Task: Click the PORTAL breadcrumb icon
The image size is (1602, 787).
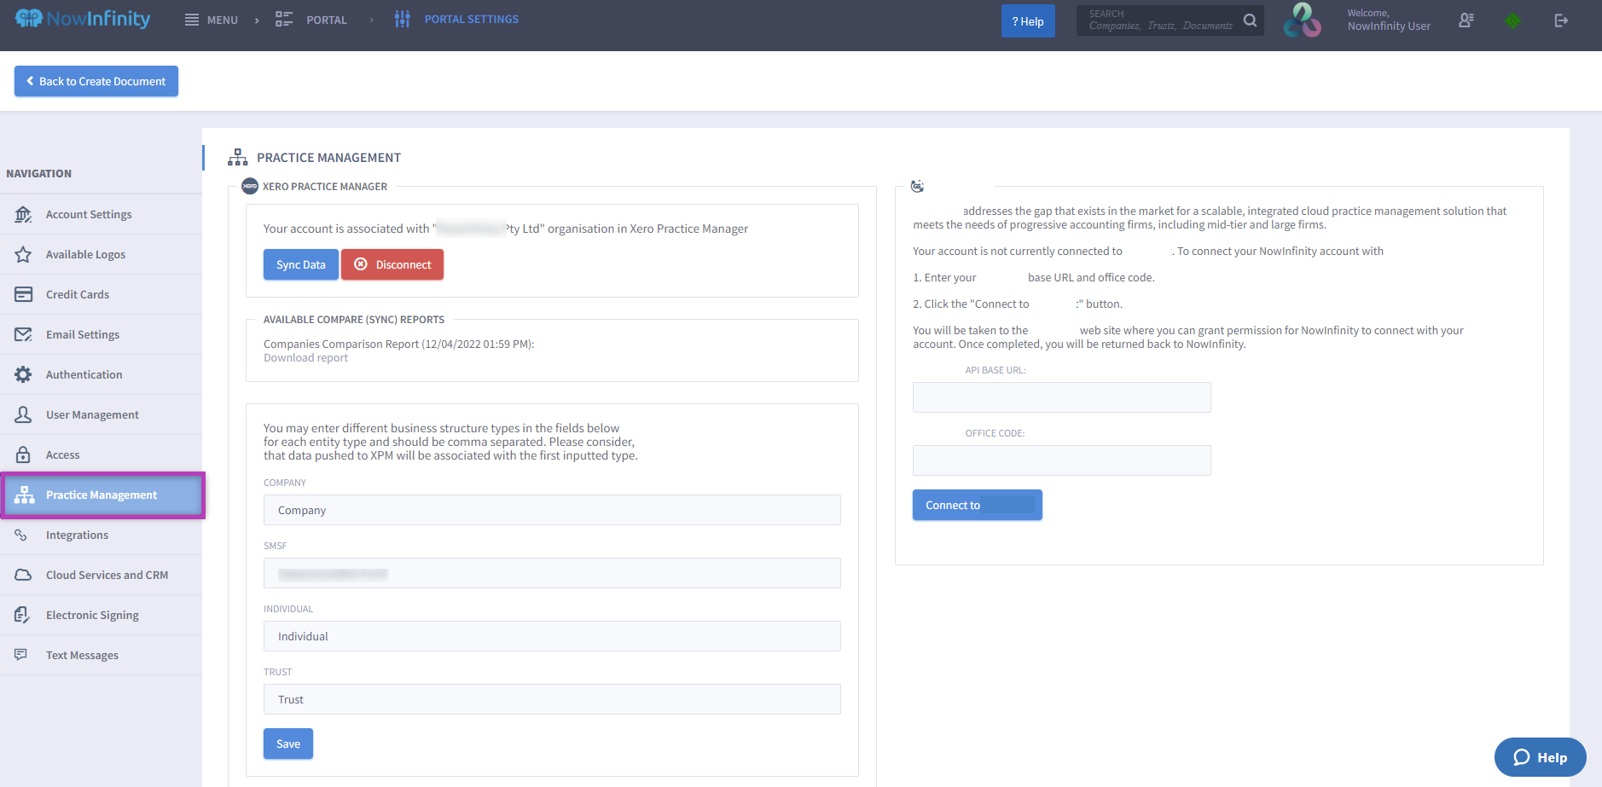Action: pyautogui.click(x=284, y=20)
